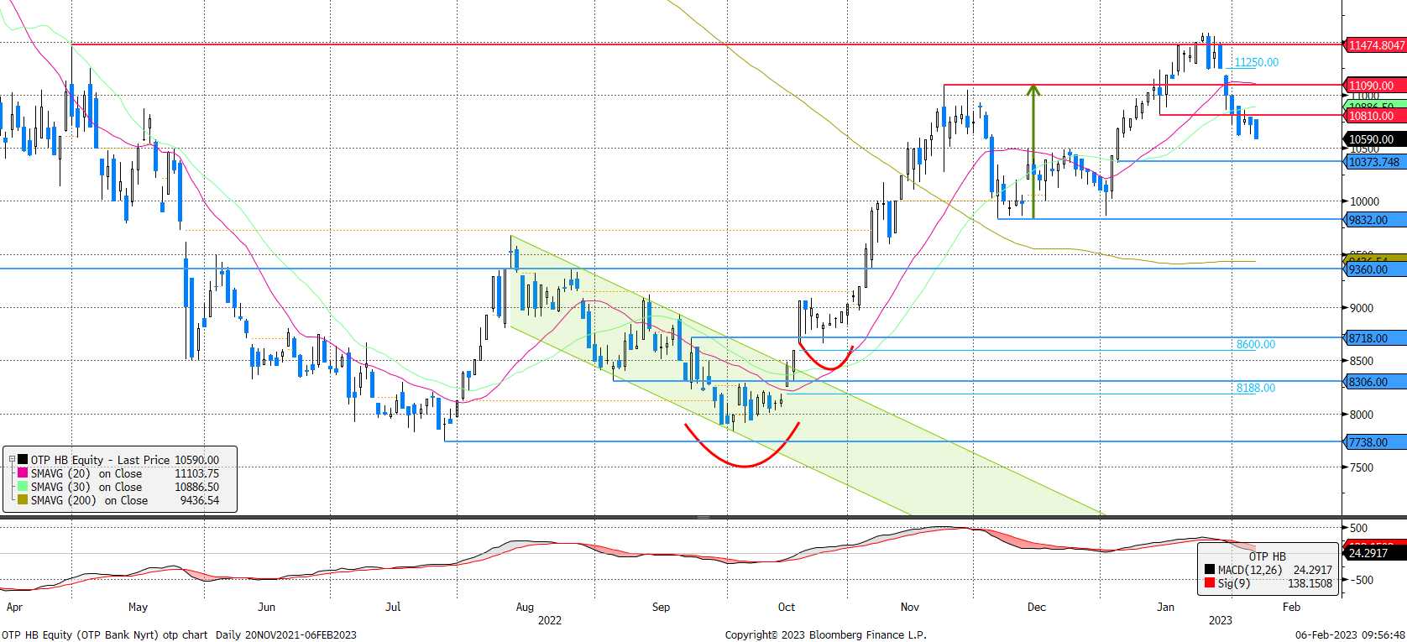Image resolution: width=1407 pixels, height=642 pixels.
Task: Click black axis price tag 10590.00
Action: coord(1376,139)
